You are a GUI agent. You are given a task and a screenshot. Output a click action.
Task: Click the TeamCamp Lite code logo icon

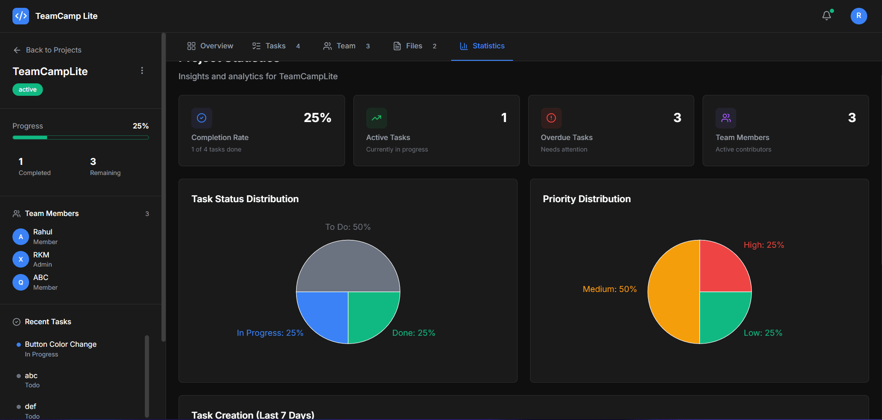[21, 16]
